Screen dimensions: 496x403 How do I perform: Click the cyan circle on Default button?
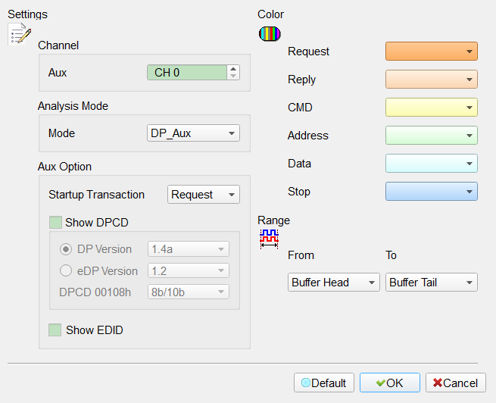306,383
